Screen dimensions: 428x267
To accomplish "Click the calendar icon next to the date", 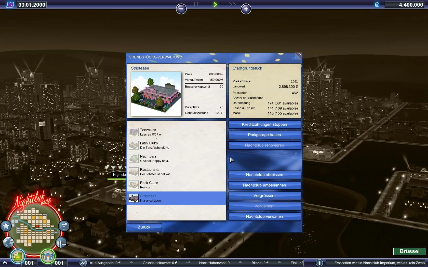I will (x=10, y=5).
